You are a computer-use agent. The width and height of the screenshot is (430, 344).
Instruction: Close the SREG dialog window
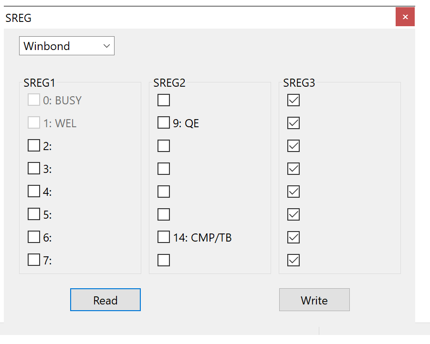tap(405, 17)
